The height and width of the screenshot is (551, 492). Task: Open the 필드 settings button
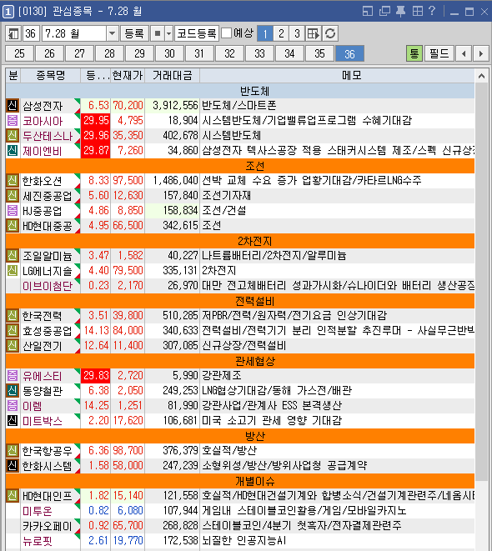click(439, 53)
